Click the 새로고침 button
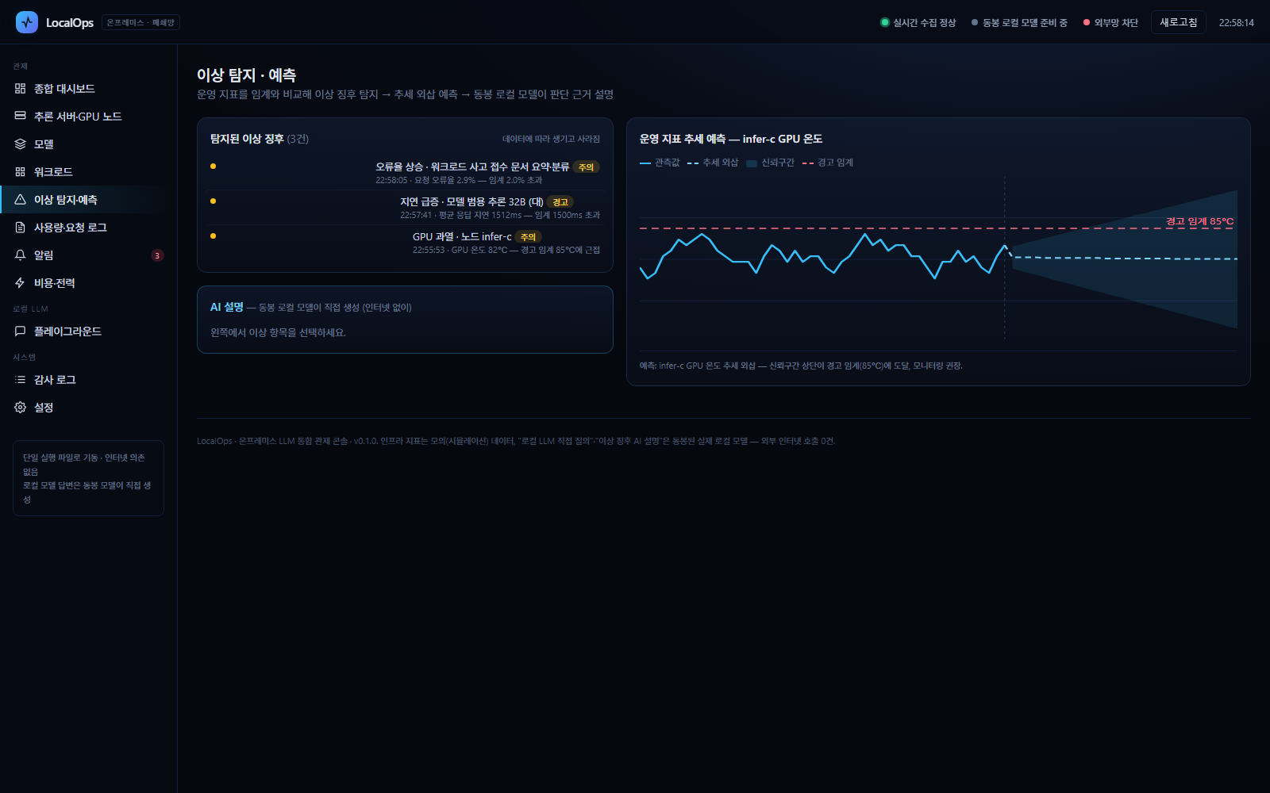The image size is (1270, 793). tap(1179, 22)
